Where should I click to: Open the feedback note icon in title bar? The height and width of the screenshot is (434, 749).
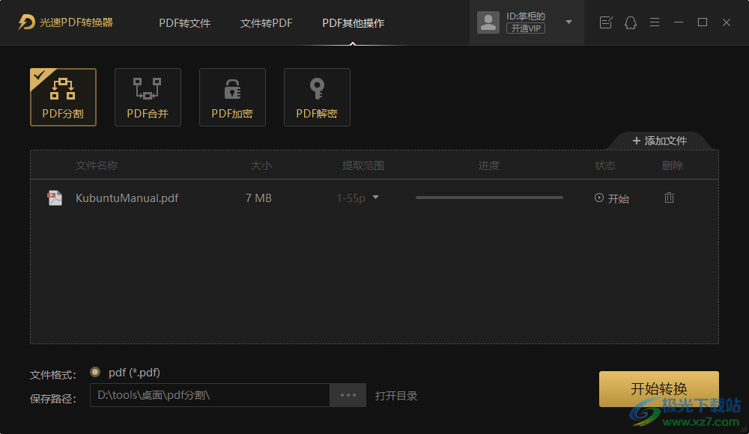(x=606, y=22)
